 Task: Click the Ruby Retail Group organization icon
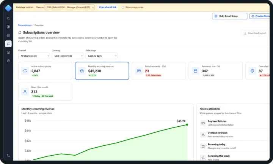click(216, 16)
